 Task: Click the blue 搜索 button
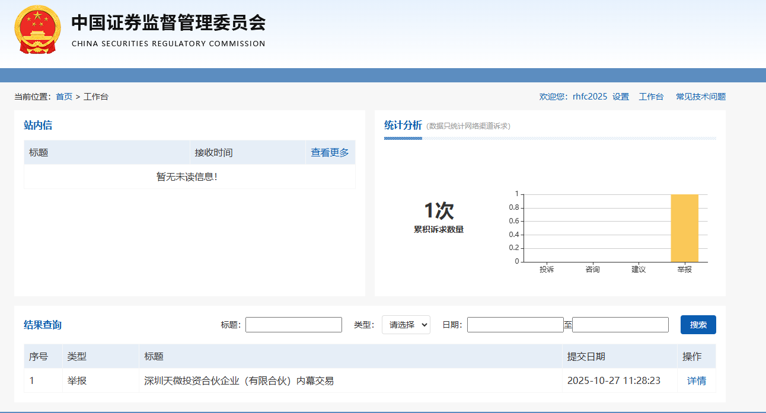698,325
